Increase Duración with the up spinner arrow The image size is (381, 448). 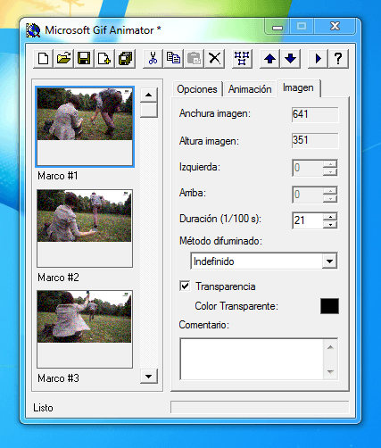click(330, 217)
